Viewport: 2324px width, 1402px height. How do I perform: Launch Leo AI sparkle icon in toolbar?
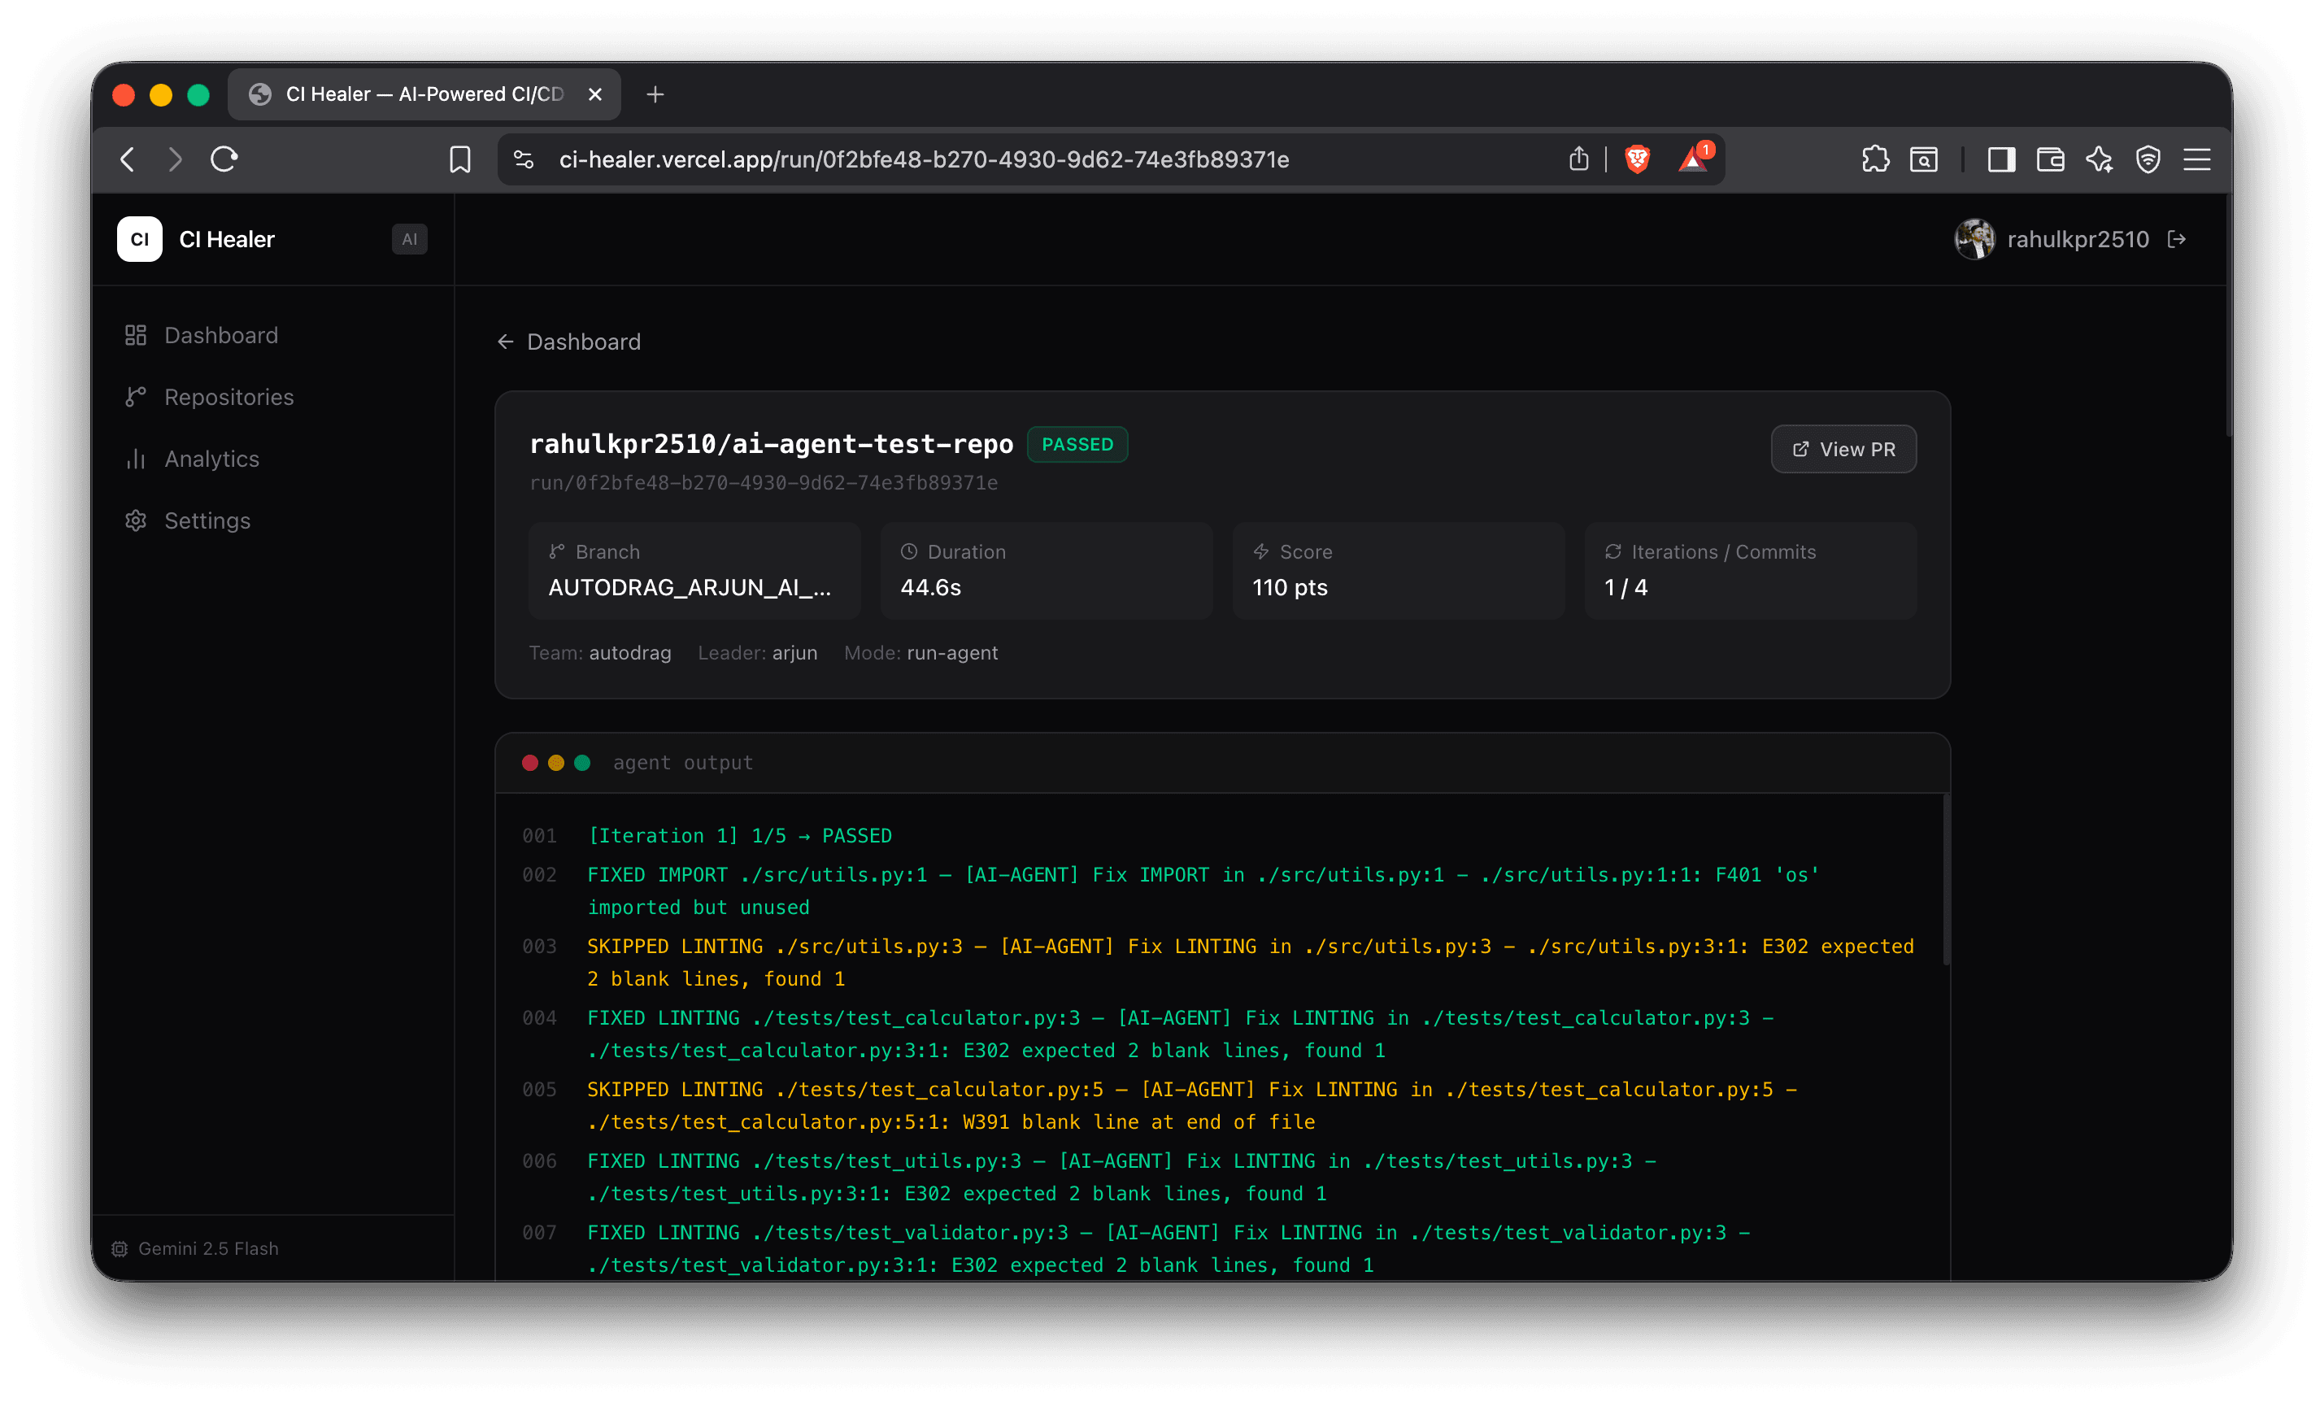pyautogui.click(x=2100, y=160)
